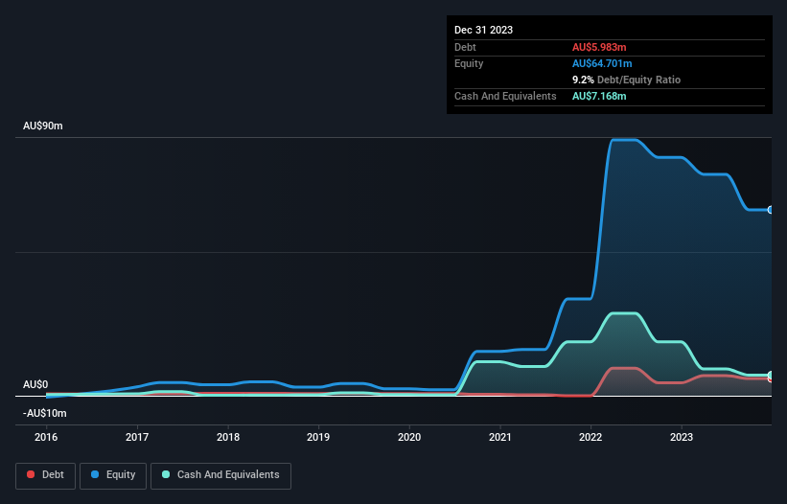This screenshot has height=504, width=787.
Task: Click the -AU$10m y-axis label
Action: (x=45, y=413)
